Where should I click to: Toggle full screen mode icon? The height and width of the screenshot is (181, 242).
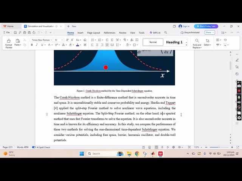point(238,147)
